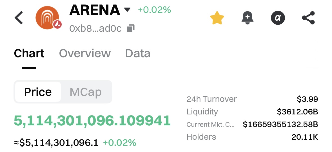Switch the display to MCap
The height and width of the screenshot is (152, 332).
pyautogui.click(x=86, y=92)
